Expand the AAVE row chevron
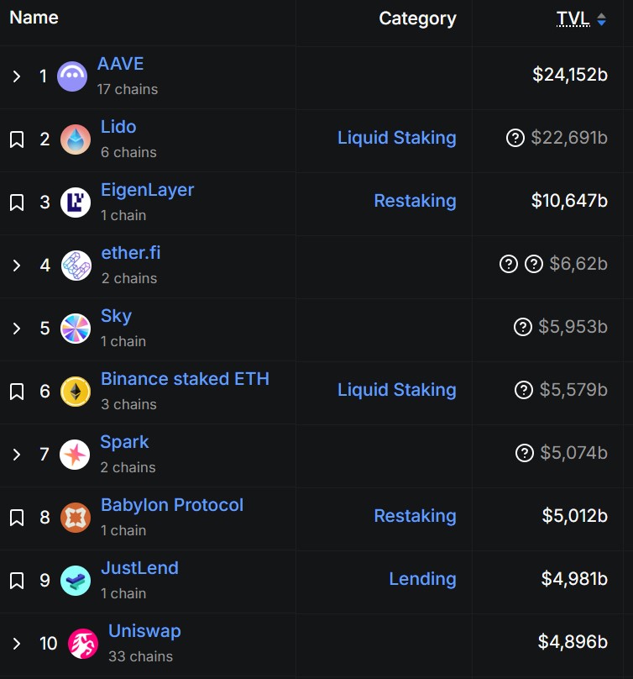 click(16, 76)
